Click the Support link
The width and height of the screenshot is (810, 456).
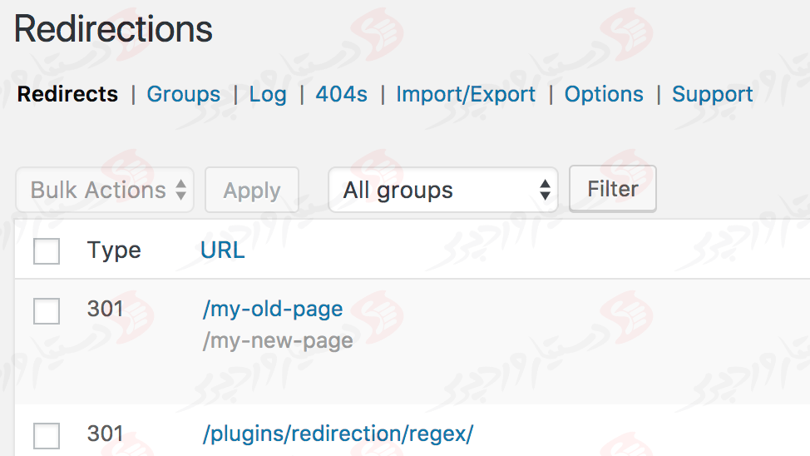712,94
